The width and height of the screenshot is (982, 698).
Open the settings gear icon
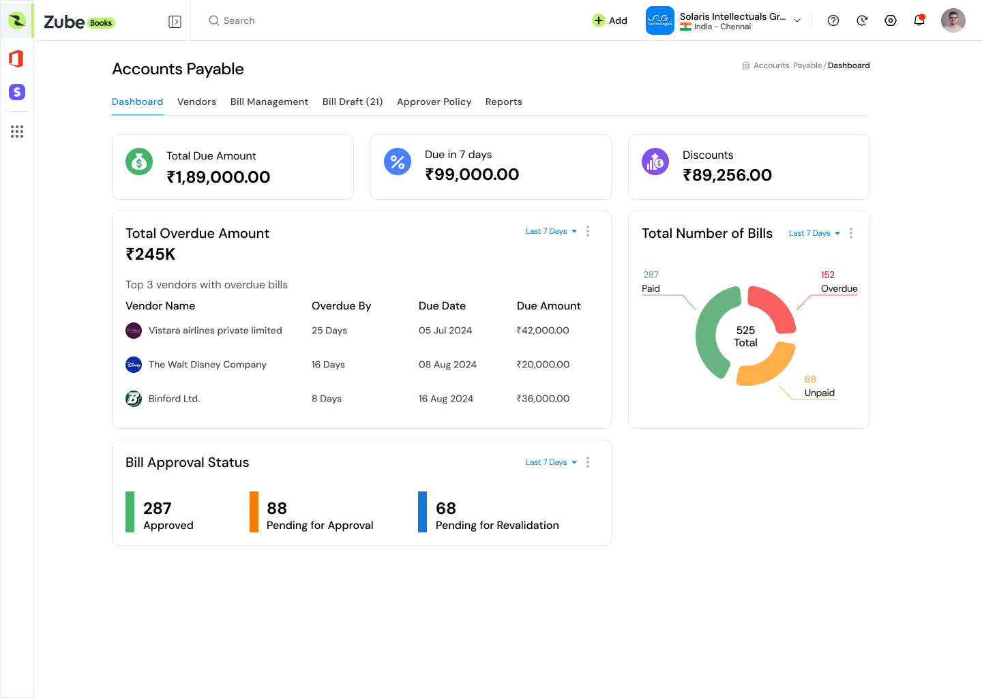coord(891,20)
